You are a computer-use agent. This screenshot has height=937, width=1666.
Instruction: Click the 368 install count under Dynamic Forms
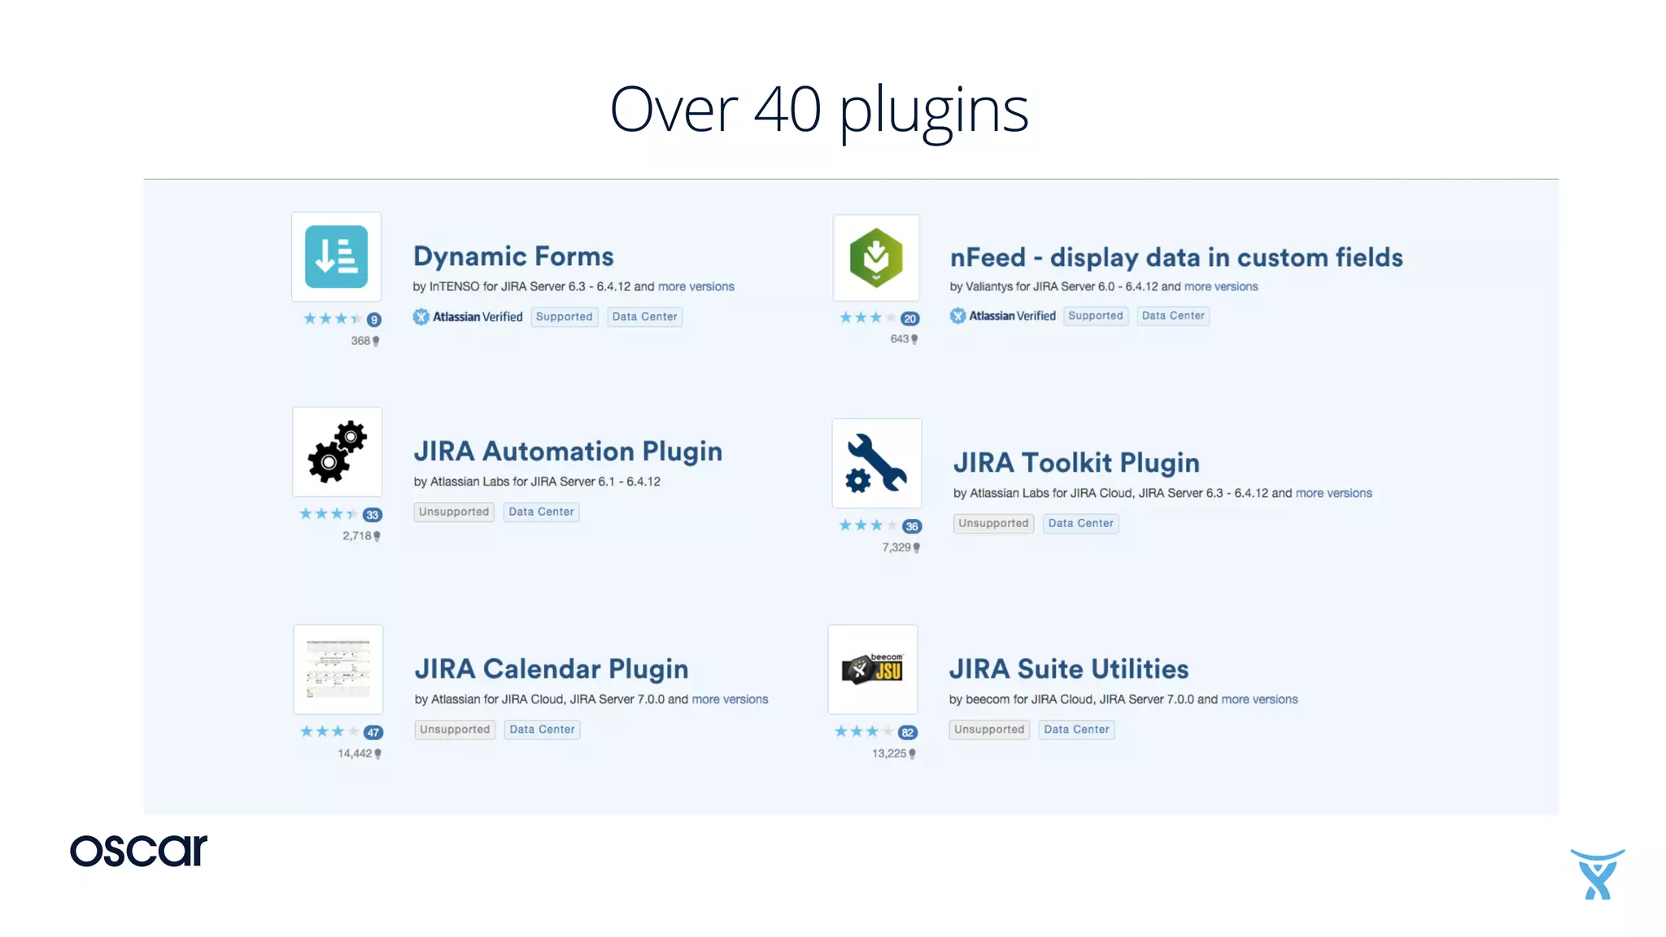(365, 341)
